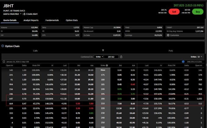The height and width of the screenshot is (128, 207).
Task: Click call ask 11.80 at strike 200
Action: point(91,99)
